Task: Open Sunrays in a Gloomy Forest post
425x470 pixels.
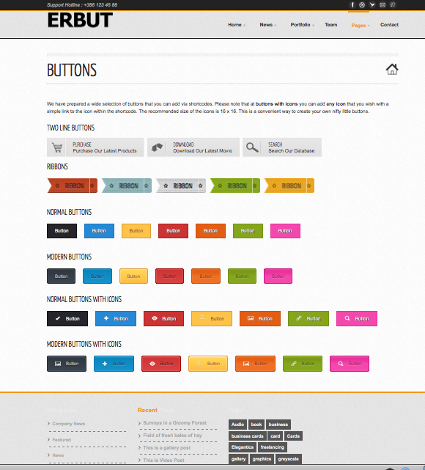Action: (175, 422)
